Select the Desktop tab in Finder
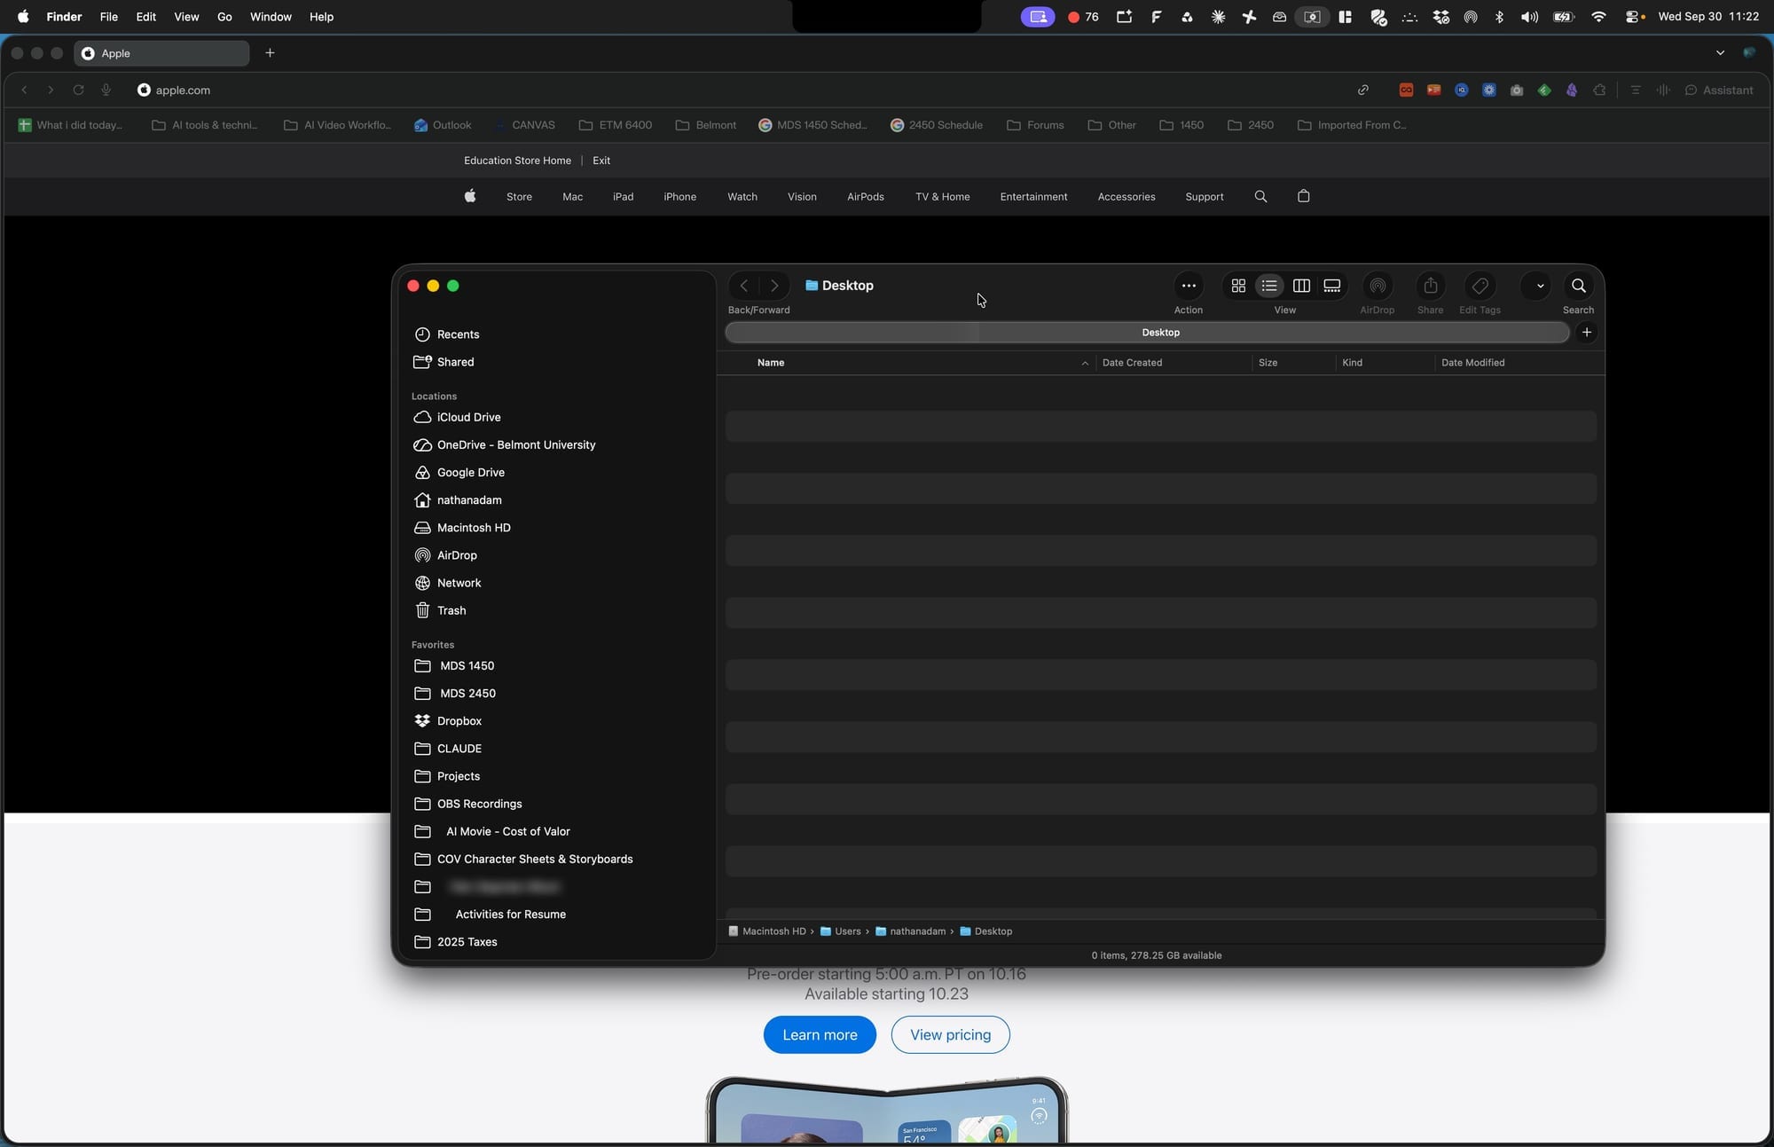The image size is (1774, 1147). [1148, 333]
